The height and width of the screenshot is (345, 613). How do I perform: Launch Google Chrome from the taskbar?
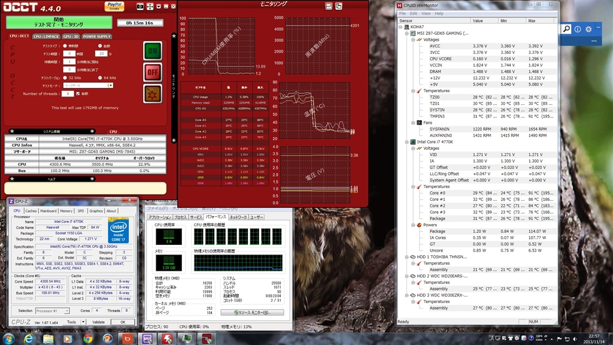coord(88,338)
